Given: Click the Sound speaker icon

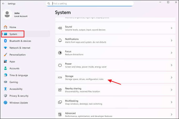Looking at the screenshot, I should point(60,28).
